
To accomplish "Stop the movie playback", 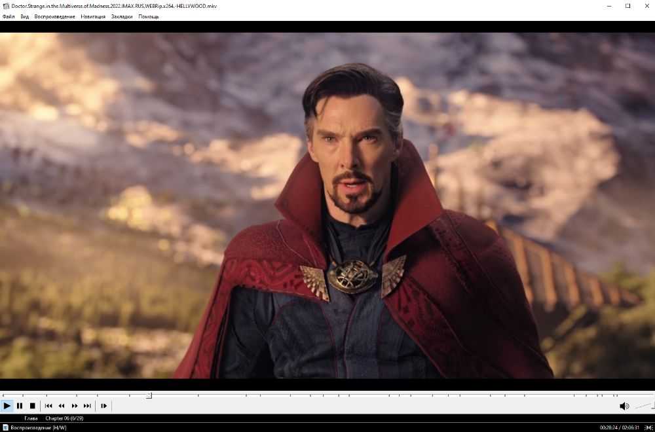I will click(x=32, y=406).
